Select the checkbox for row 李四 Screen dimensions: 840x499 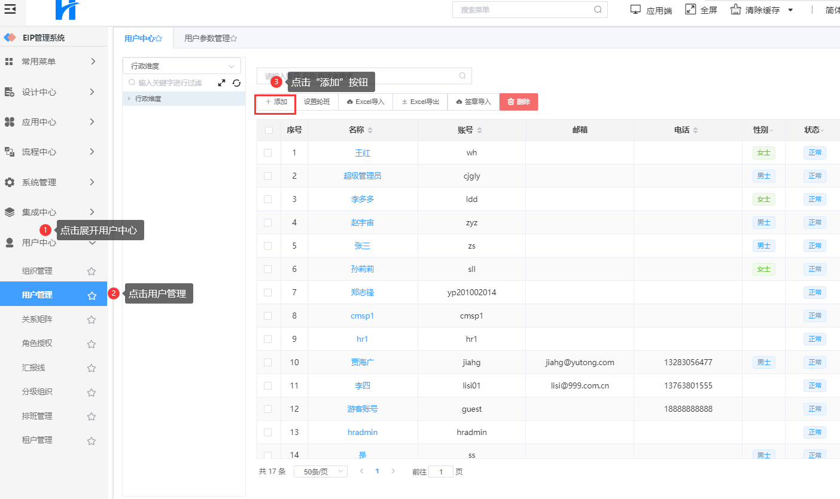click(x=268, y=386)
